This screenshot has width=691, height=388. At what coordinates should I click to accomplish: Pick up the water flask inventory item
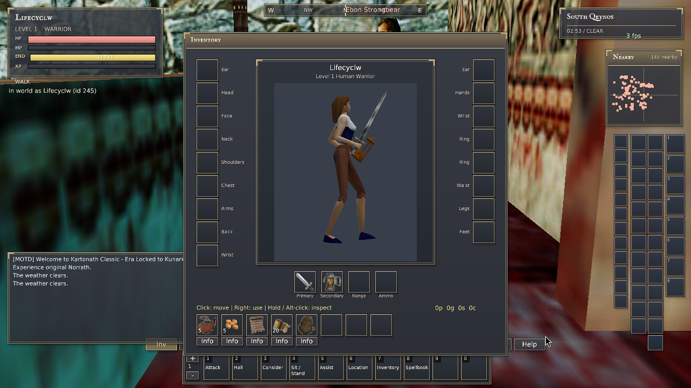[x=207, y=325]
